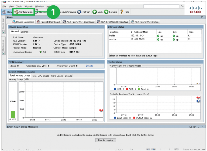Open ASA FirePOWER Status tab
The height and width of the screenshot is (151, 207).
(x=145, y=22)
